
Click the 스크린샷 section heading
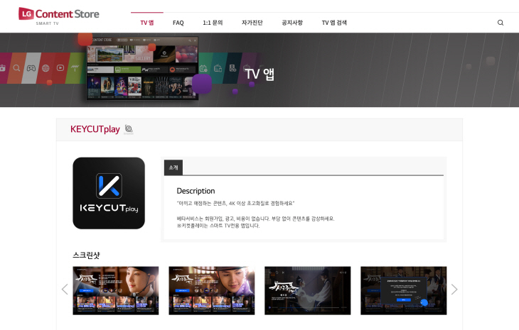pos(86,255)
